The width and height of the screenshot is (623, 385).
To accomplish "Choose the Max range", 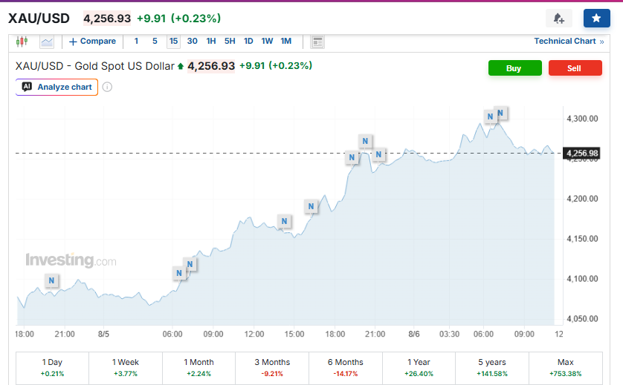I will (566, 368).
